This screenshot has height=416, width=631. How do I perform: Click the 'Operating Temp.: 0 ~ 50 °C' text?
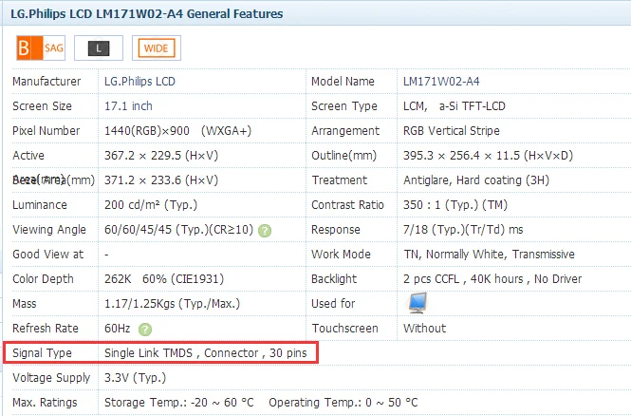tap(343, 403)
